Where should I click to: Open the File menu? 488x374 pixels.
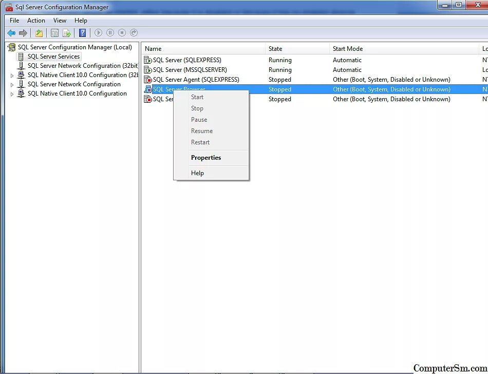pos(14,21)
